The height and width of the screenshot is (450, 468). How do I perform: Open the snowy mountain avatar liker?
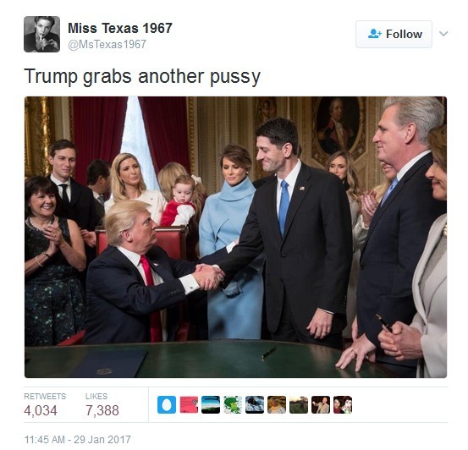click(255, 404)
